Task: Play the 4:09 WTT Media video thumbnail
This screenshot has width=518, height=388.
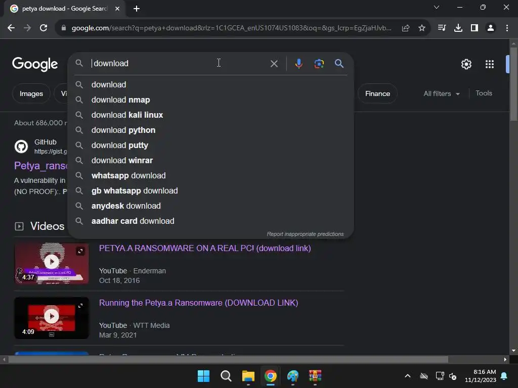Action: [x=52, y=318]
